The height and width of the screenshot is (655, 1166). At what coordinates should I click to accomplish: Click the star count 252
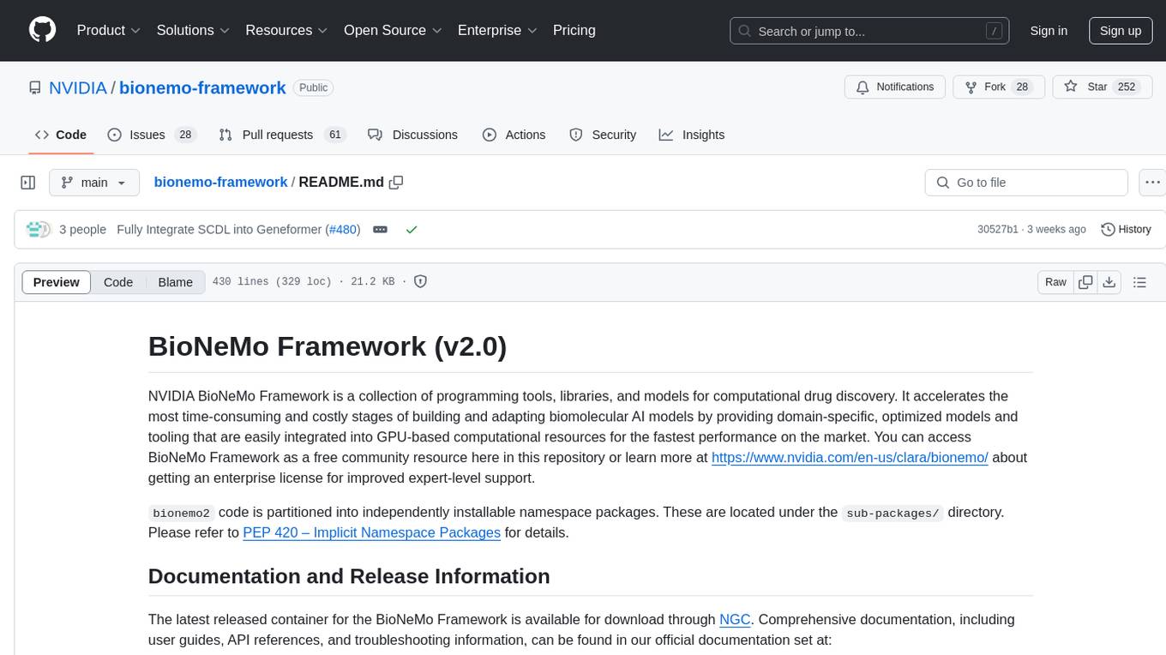[1126, 87]
